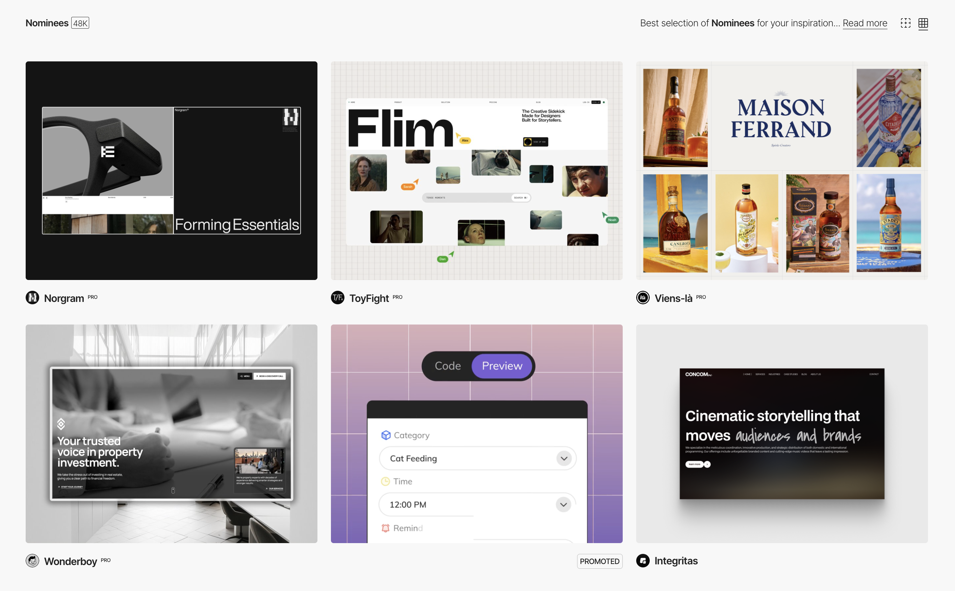Click the Category cube icon in promoted card

(386, 435)
